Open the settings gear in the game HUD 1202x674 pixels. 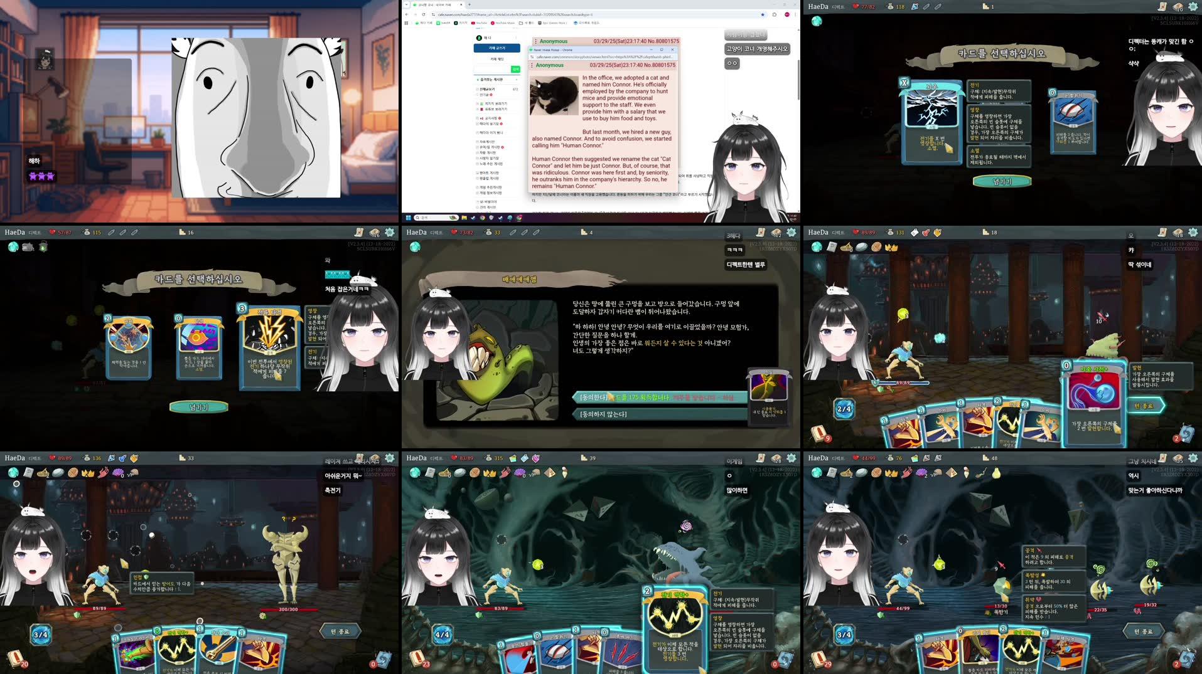tap(1192, 233)
